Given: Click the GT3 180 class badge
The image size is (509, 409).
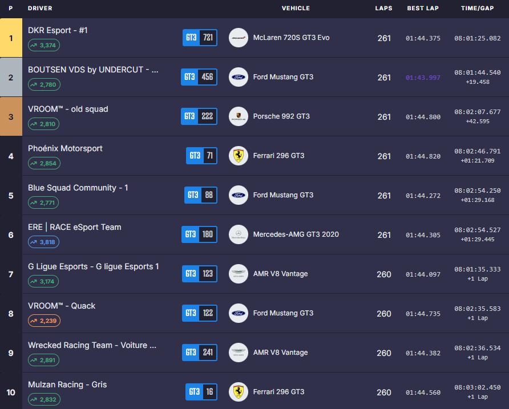Looking at the screenshot, I should pyautogui.click(x=199, y=234).
